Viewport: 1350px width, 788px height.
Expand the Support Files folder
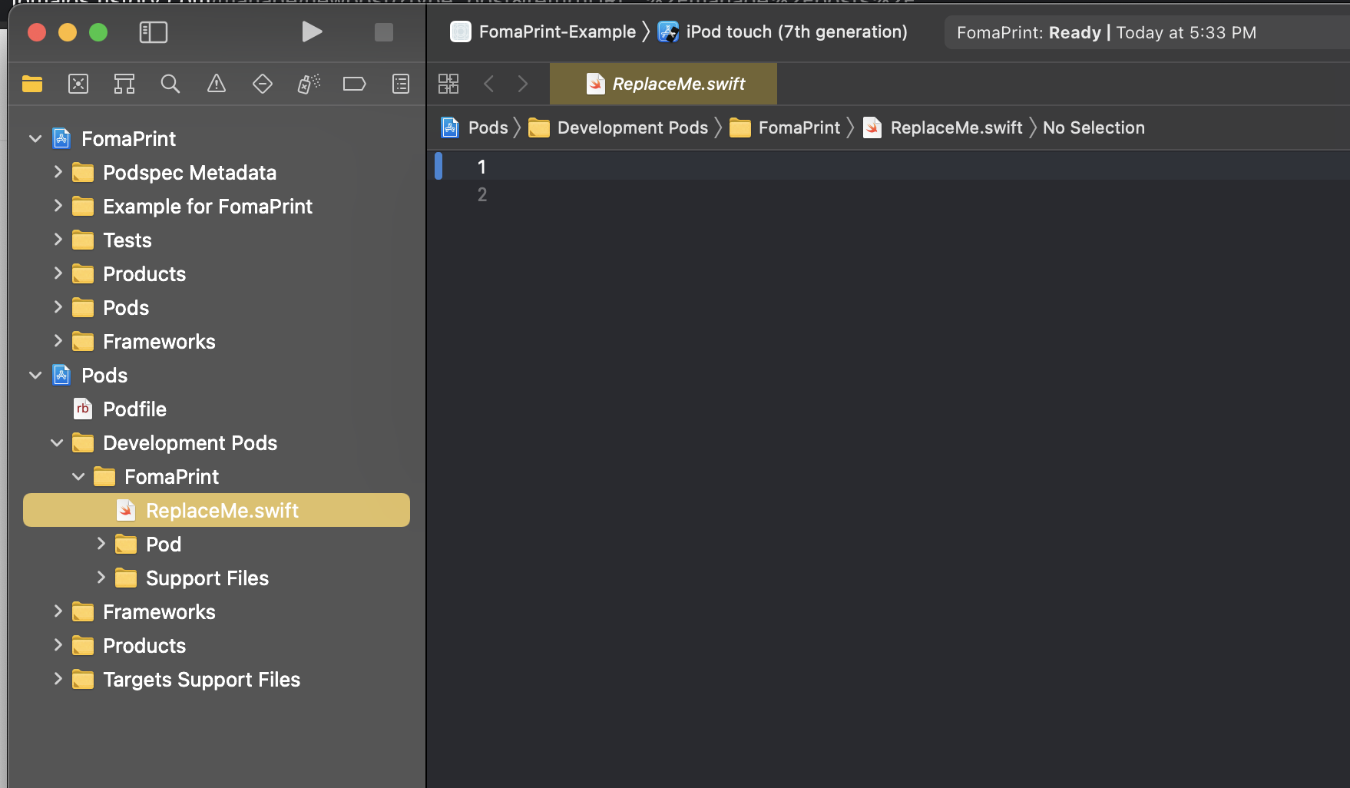101,578
